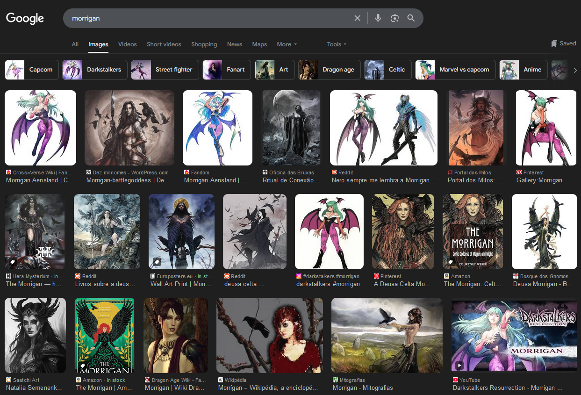Image resolution: width=581 pixels, height=395 pixels.
Task: Open Reddit Nero and Morrigan image
Action: click(x=384, y=128)
